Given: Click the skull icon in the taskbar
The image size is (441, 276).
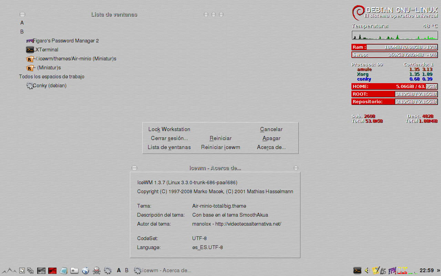Looking at the screenshot, I should (x=97, y=270).
